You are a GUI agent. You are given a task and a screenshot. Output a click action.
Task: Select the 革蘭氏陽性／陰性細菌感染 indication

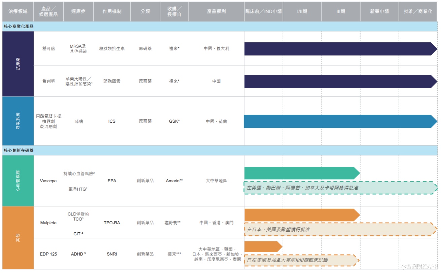[79, 81]
